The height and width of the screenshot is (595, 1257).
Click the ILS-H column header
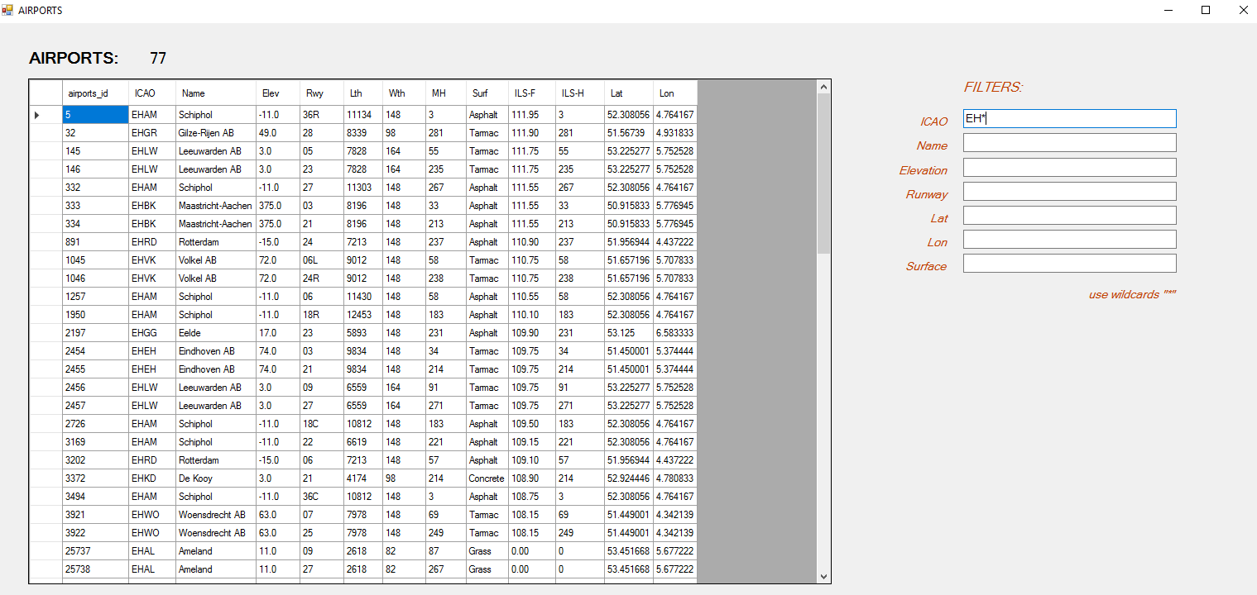(x=580, y=93)
